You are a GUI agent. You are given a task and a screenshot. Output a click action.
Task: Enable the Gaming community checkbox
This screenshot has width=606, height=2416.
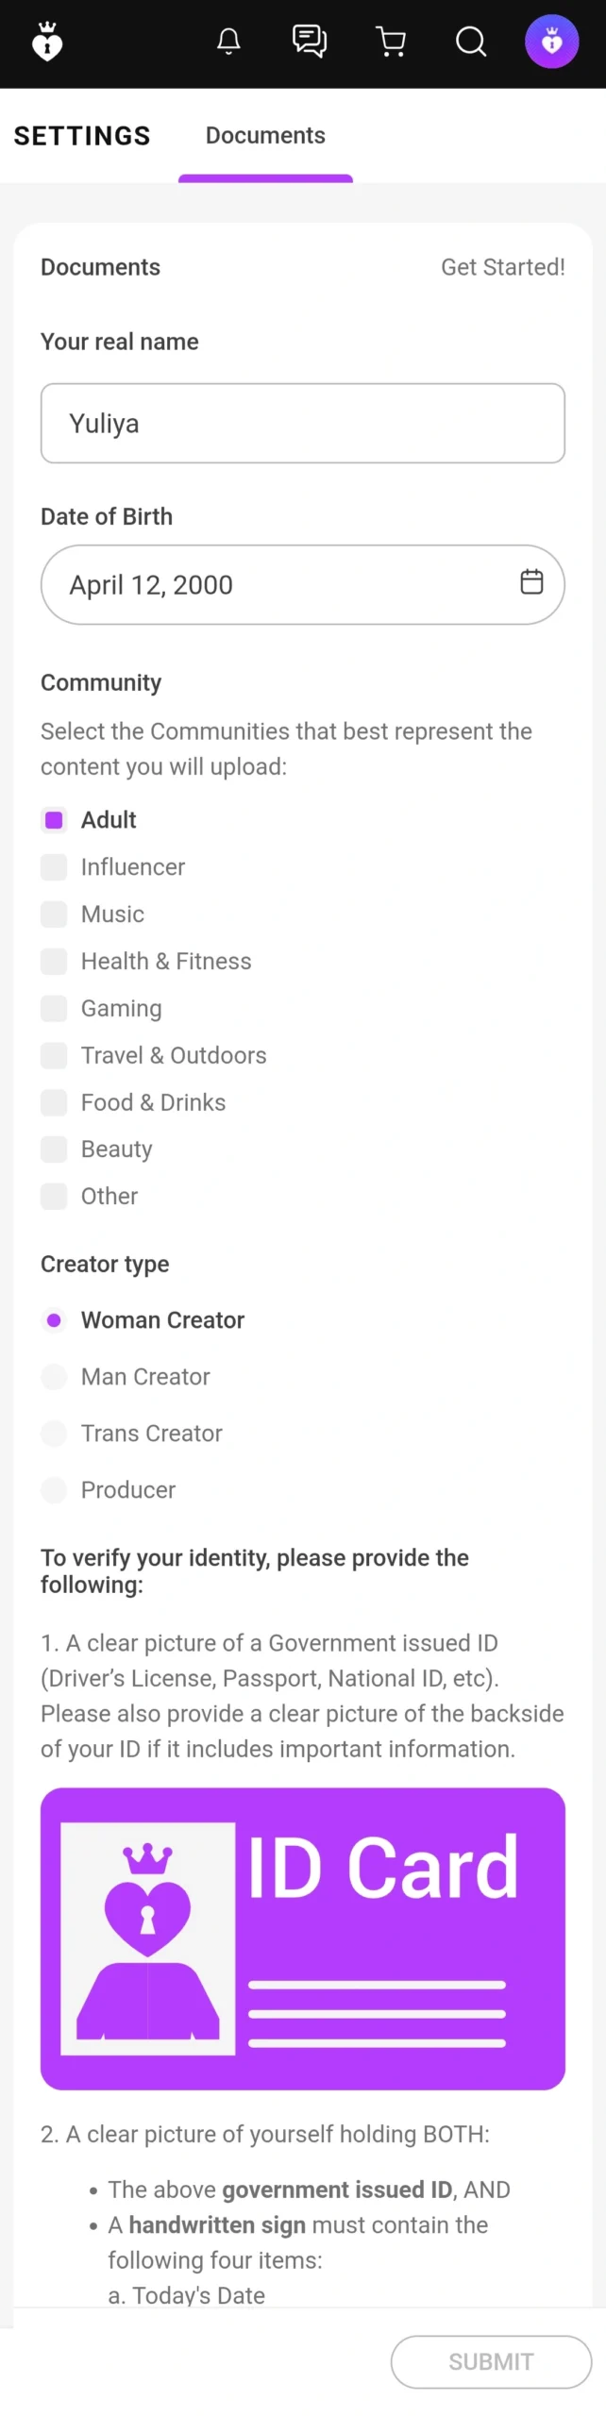pos(54,1009)
